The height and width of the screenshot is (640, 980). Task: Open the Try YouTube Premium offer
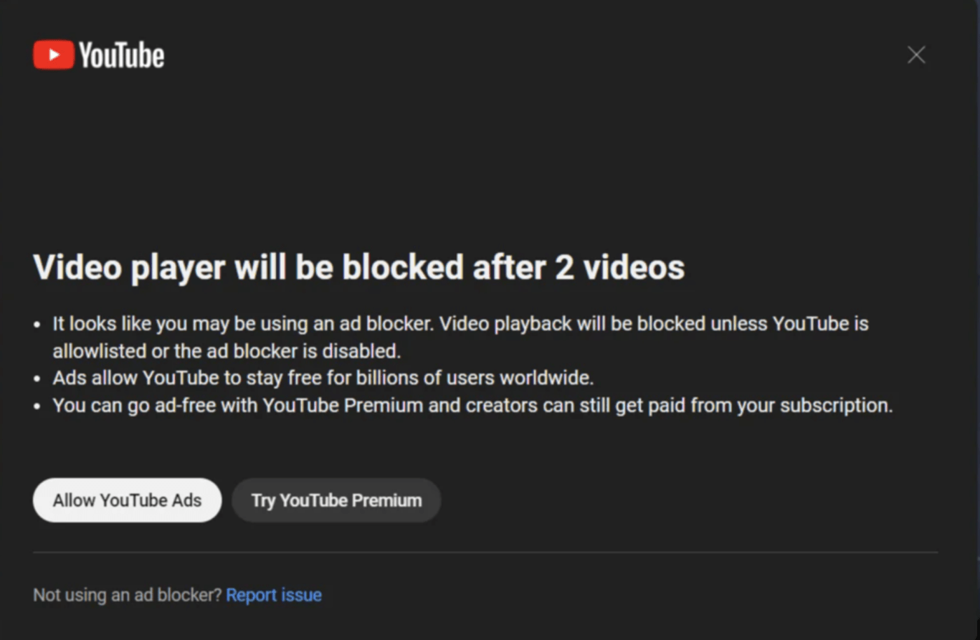pyautogui.click(x=336, y=501)
